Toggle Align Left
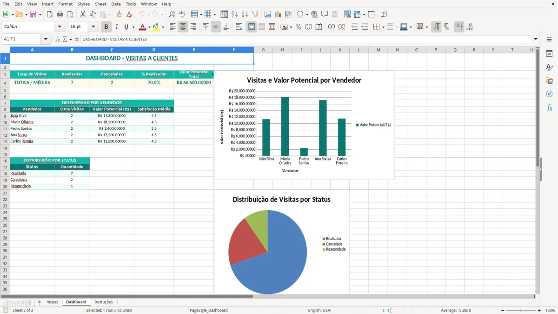This screenshot has width=558, height=314. pos(173,27)
